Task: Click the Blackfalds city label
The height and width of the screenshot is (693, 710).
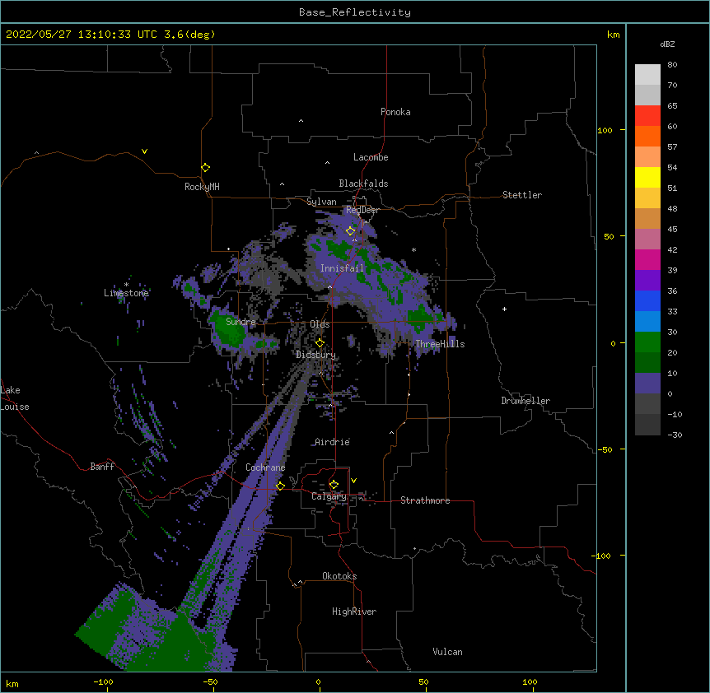Action: (363, 184)
